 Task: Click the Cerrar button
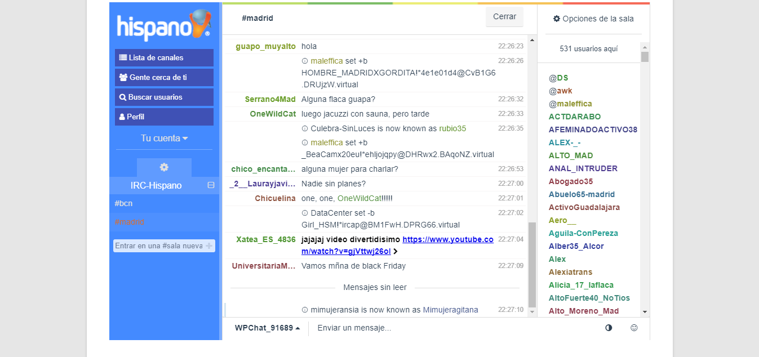(504, 17)
